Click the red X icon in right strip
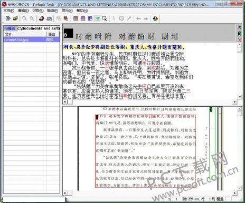The height and width of the screenshot is (203, 245). [240, 40]
